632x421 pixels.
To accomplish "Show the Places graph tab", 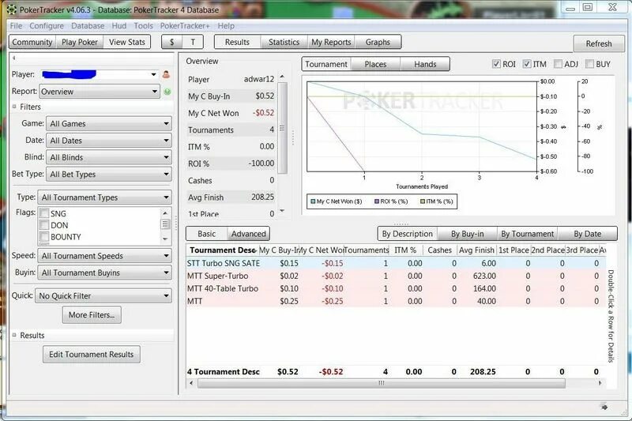I will point(376,64).
